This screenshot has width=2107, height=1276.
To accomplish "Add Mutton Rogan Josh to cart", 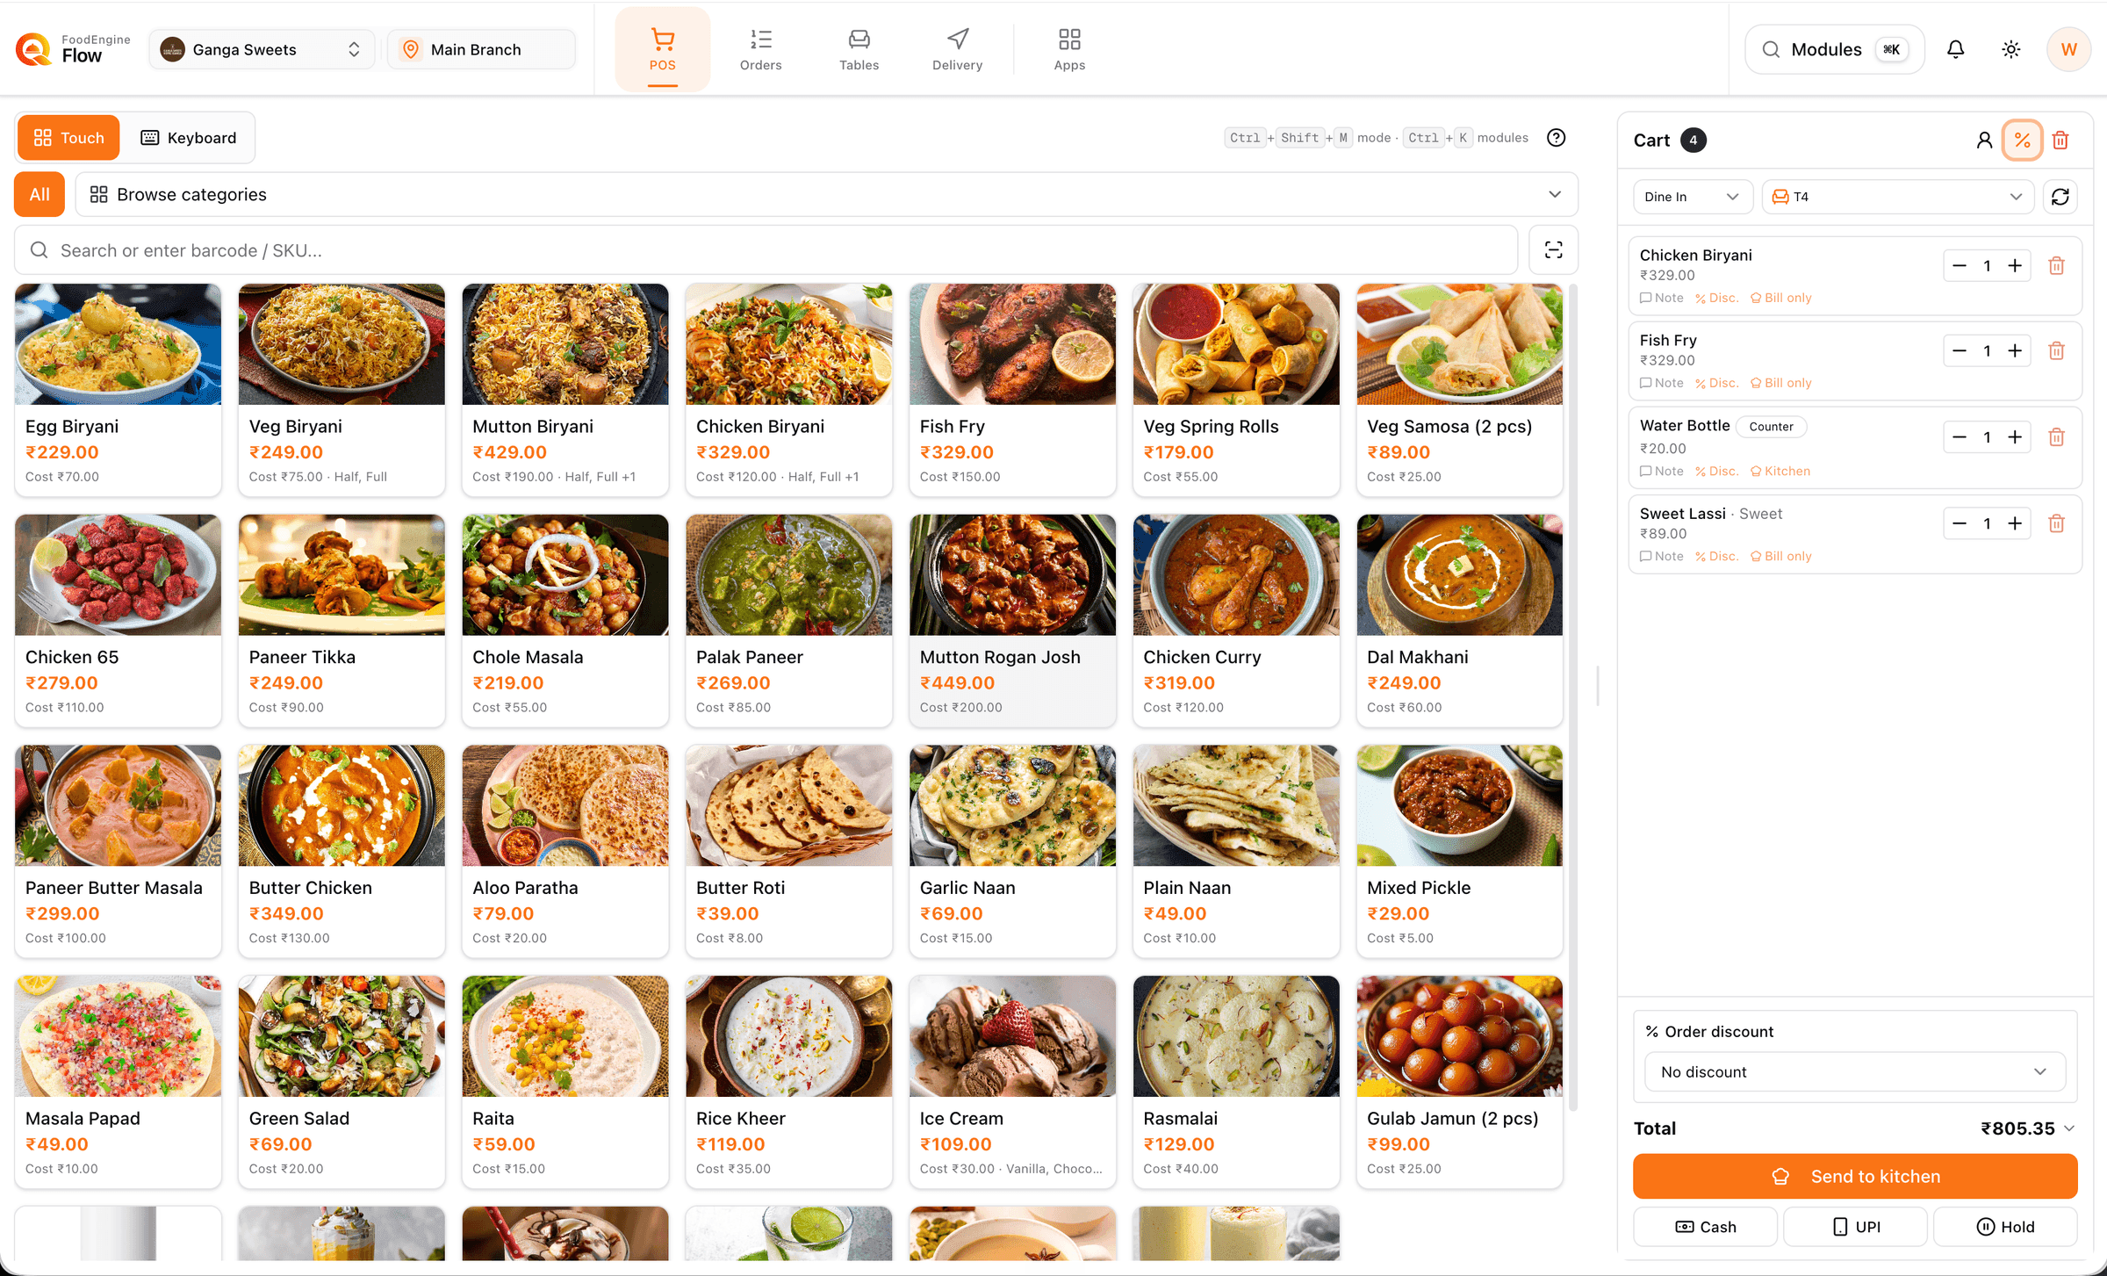I will coord(1012,620).
